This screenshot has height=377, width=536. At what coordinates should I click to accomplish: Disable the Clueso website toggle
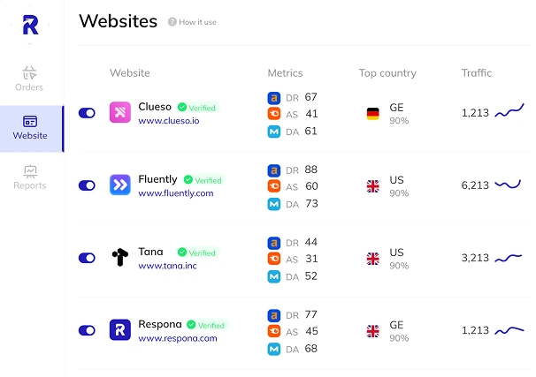tap(87, 113)
